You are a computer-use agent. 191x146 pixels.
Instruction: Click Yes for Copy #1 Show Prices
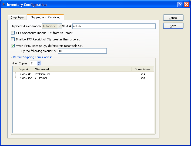pyautogui.click(x=143, y=74)
